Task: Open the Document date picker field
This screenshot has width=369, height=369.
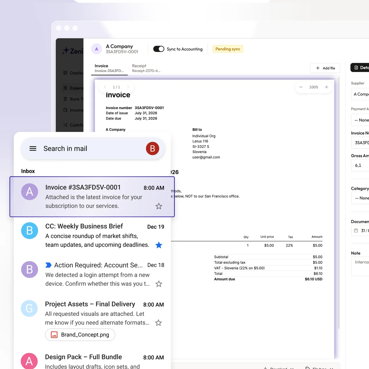Action: click(x=360, y=230)
